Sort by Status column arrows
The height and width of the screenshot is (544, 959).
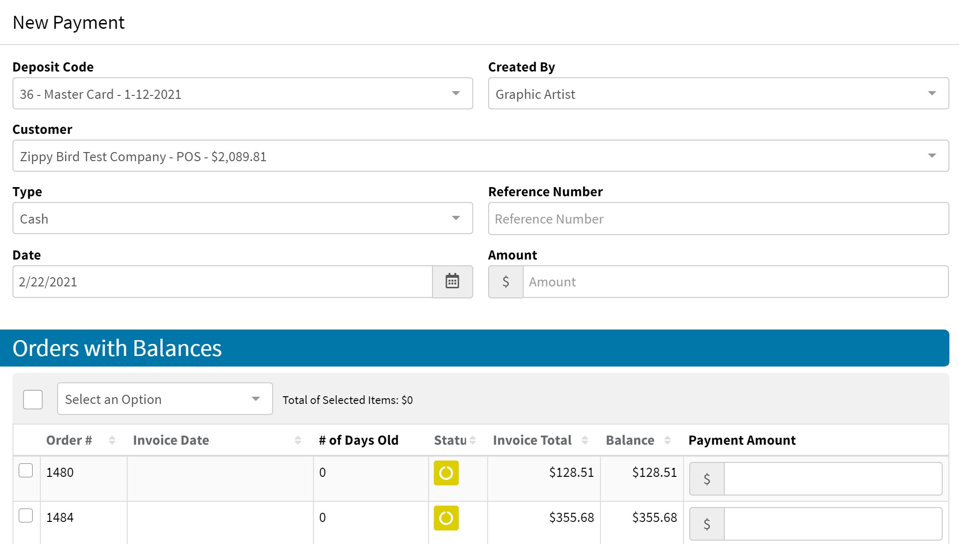[472, 440]
